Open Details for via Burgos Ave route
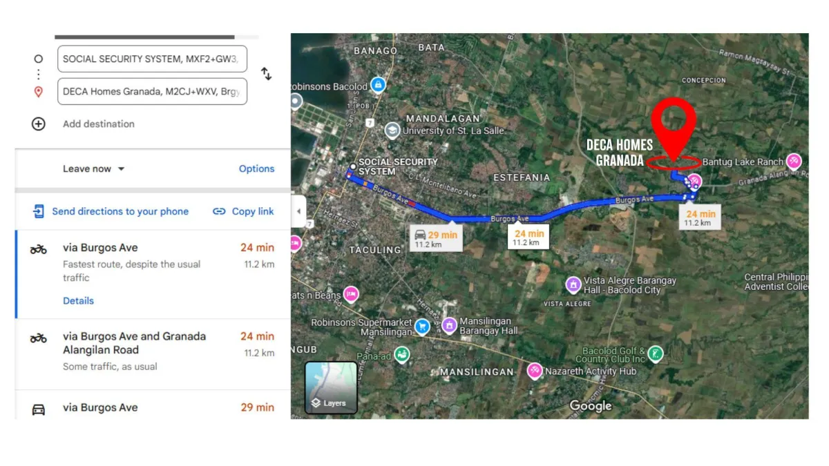Image resolution: width=829 pixels, height=466 pixels. pyautogui.click(x=78, y=301)
